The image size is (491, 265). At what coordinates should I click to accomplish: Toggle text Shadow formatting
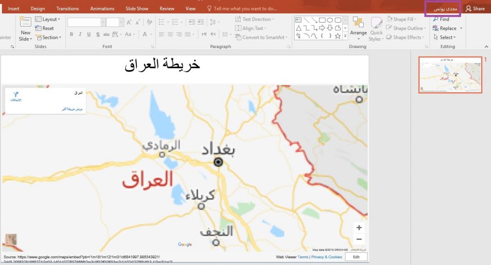pyautogui.click(x=98, y=34)
